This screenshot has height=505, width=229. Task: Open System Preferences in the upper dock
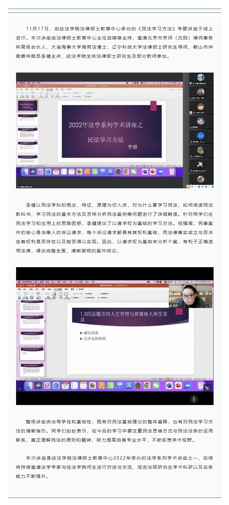tap(118, 172)
